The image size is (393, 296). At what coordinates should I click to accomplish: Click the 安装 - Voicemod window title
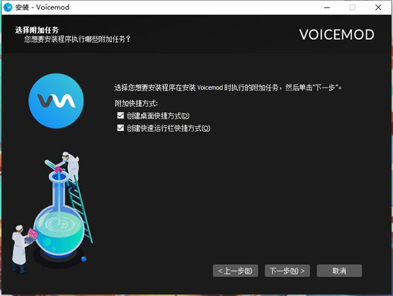tap(43, 7)
